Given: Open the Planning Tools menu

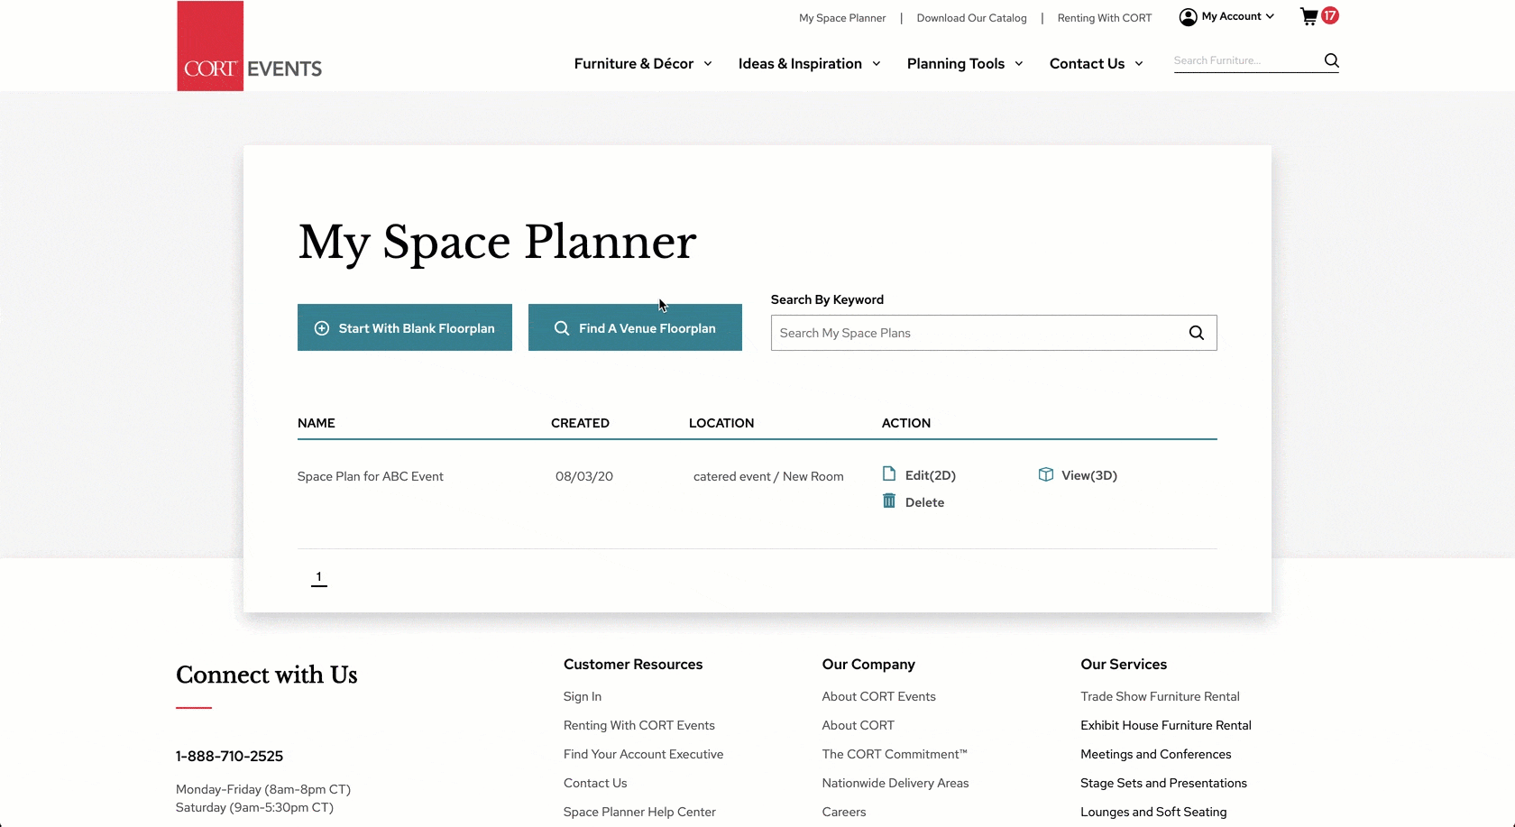Looking at the screenshot, I should [x=956, y=64].
